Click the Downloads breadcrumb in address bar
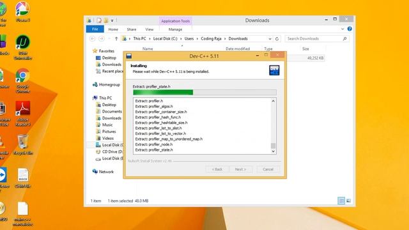The height and width of the screenshot is (230, 409). [238, 38]
